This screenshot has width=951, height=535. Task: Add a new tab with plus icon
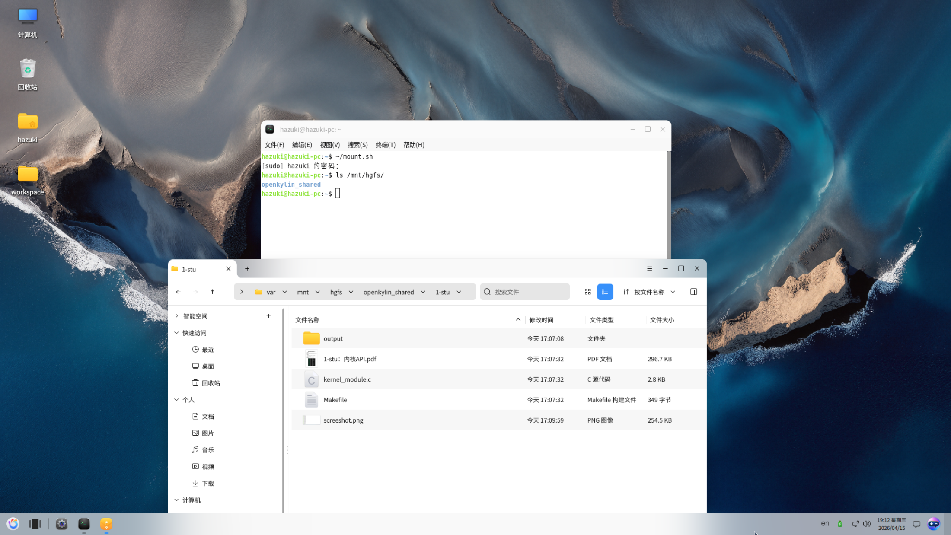(247, 268)
